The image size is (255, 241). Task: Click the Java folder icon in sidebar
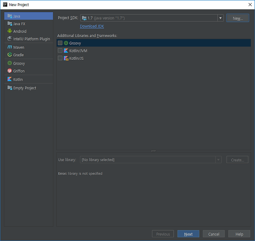point(10,16)
